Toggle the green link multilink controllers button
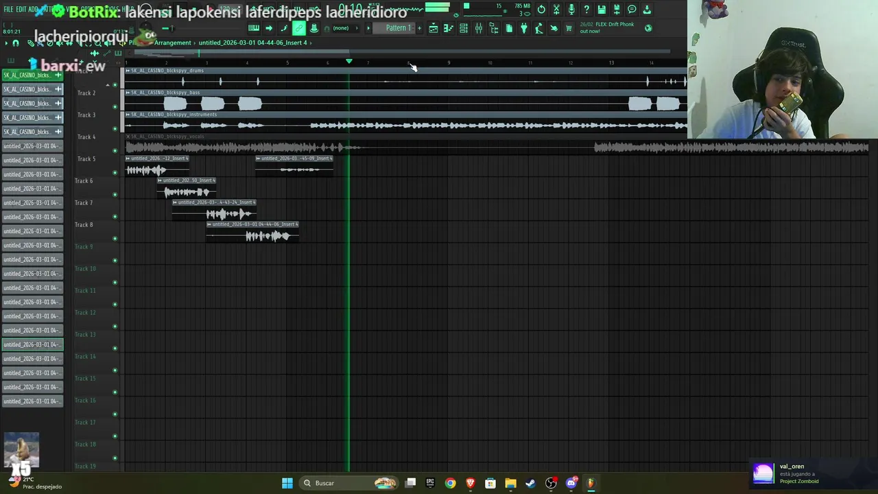878x494 pixels. tap(299, 28)
